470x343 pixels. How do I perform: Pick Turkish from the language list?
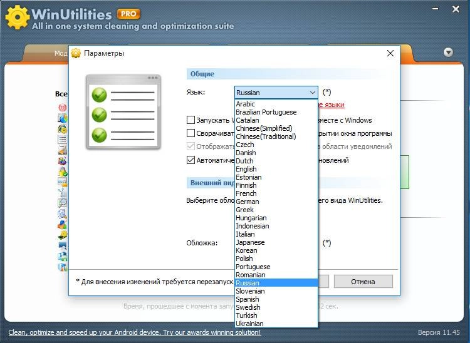[276, 315]
